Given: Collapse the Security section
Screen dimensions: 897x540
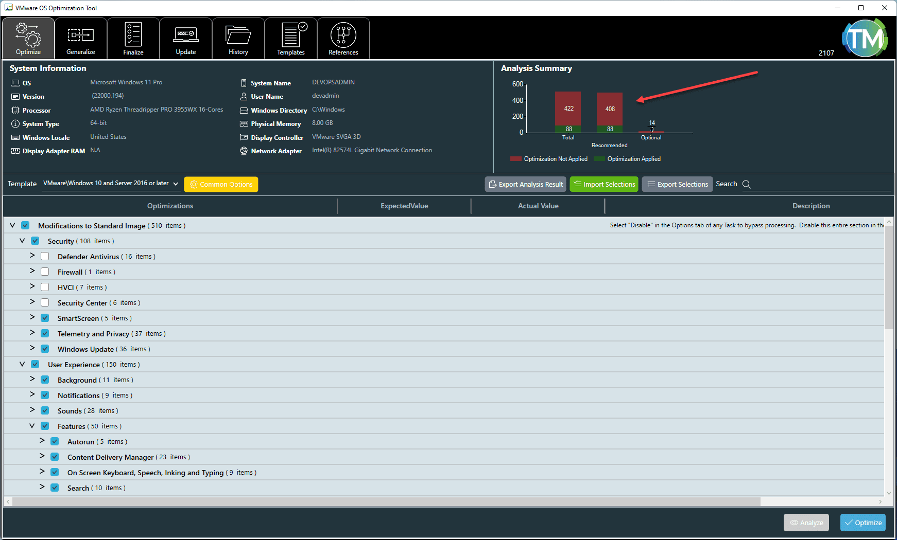Looking at the screenshot, I should pos(22,240).
